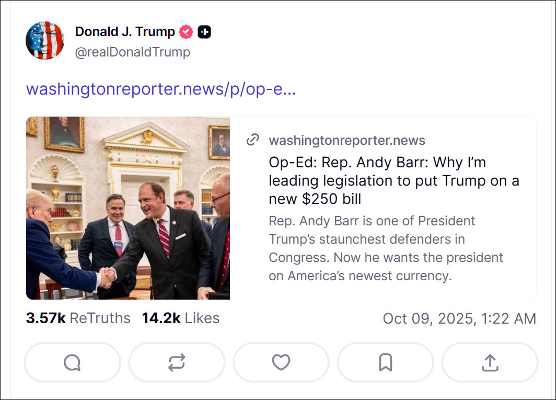The image size is (556, 400).
Task: Like the post with the heart icon
Action: [x=281, y=362]
